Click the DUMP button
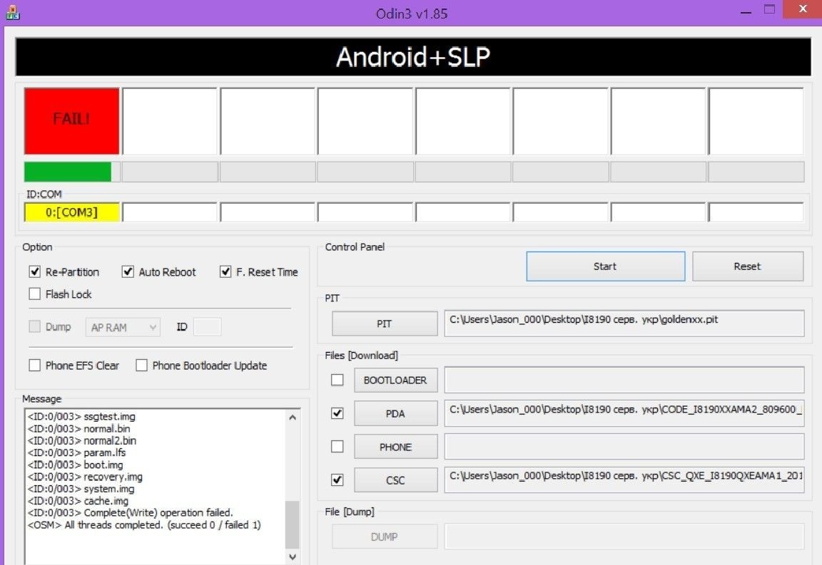This screenshot has width=822, height=565. (x=385, y=537)
